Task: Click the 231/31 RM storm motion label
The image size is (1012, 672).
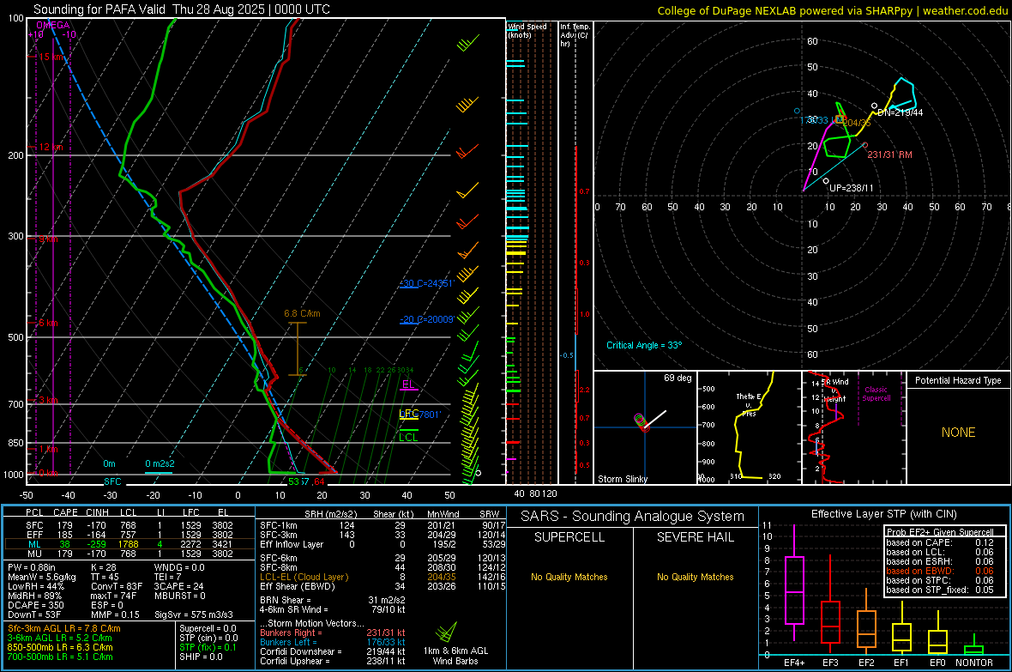Action: (889, 155)
